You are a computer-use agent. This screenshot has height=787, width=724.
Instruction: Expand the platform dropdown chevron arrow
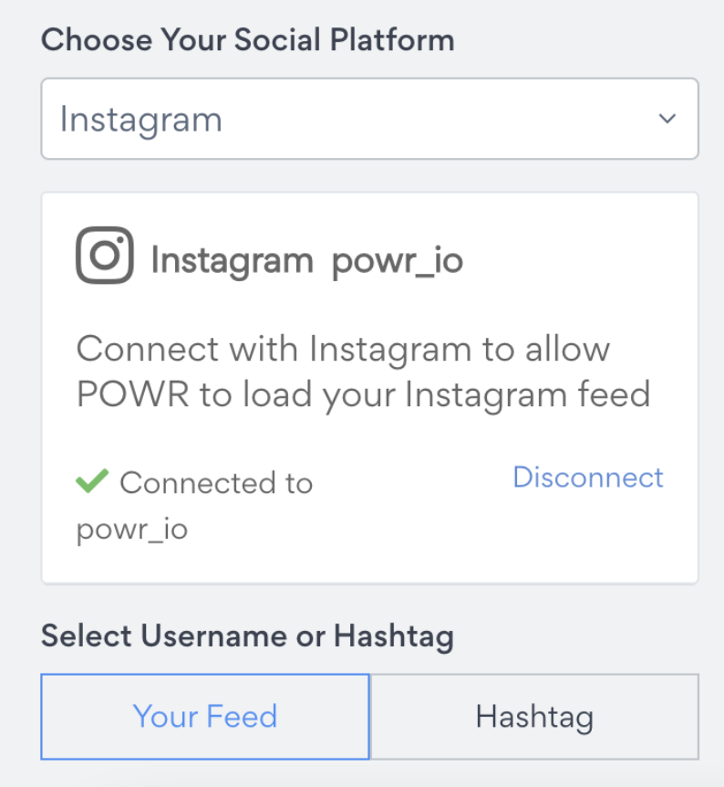point(667,119)
